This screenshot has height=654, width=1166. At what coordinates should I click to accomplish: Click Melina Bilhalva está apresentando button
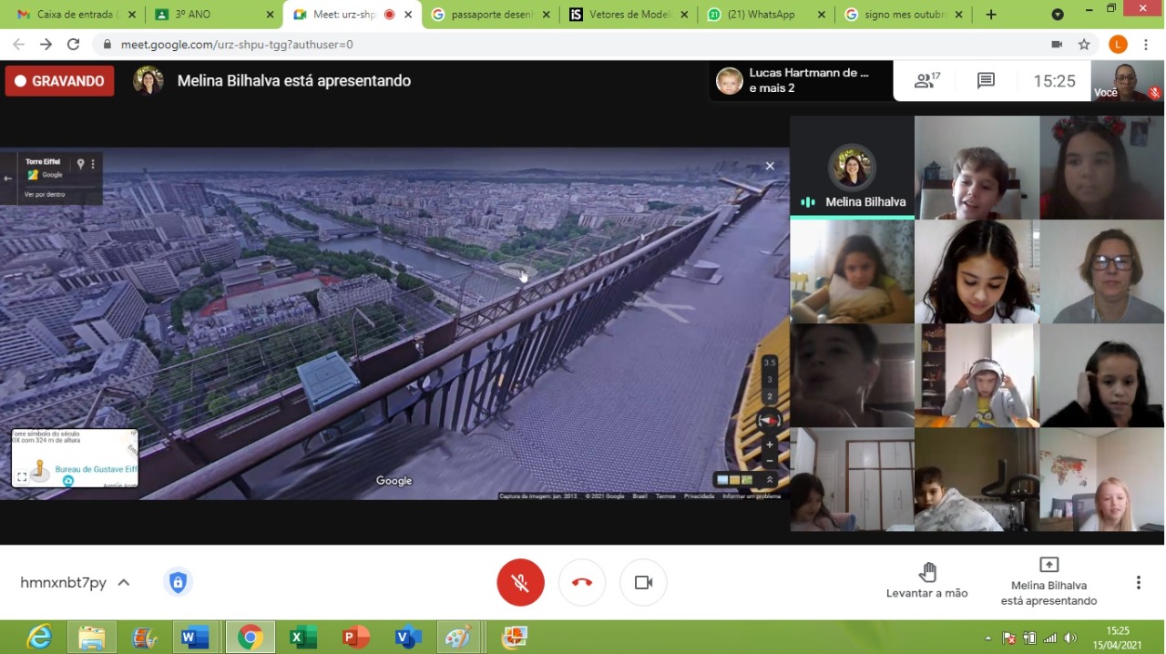(1048, 581)
